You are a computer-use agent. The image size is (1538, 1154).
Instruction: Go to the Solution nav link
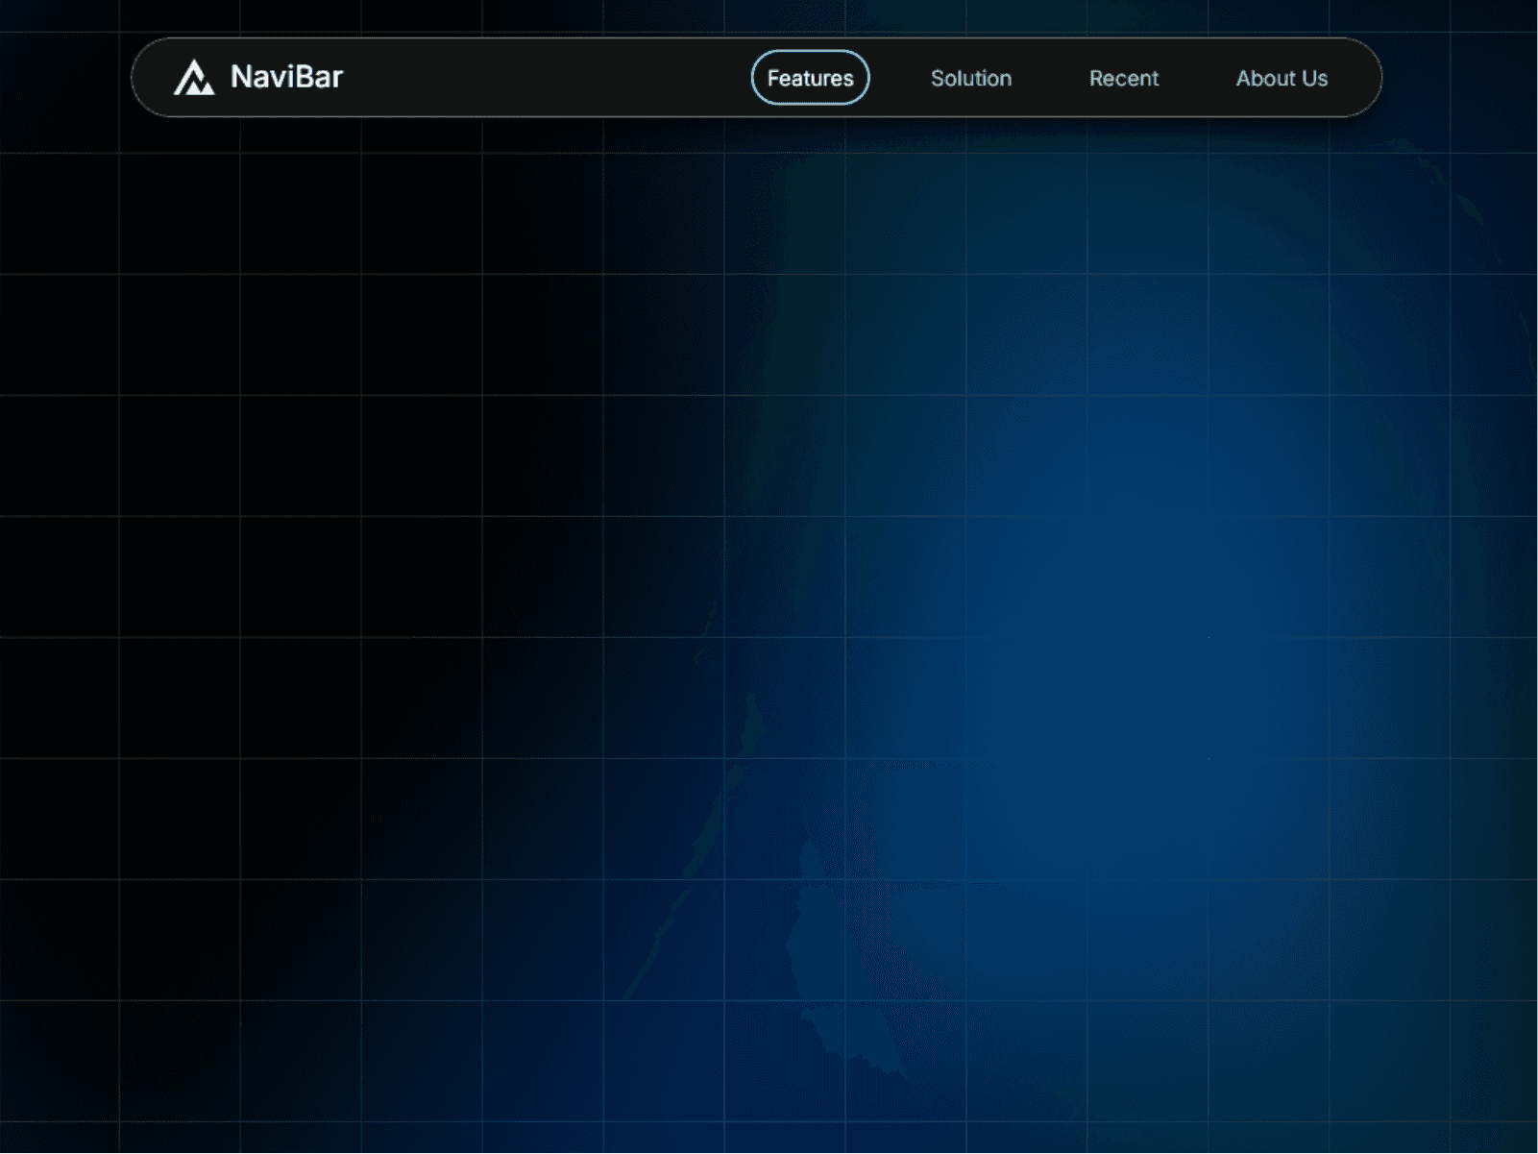point(971,79)
